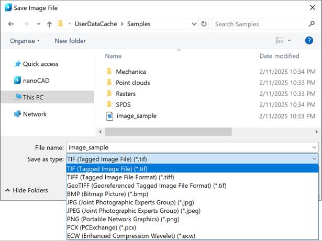Viewport: 322px width, 241px height.
Task: Click Hide Folders
Action: click(27, 190)
